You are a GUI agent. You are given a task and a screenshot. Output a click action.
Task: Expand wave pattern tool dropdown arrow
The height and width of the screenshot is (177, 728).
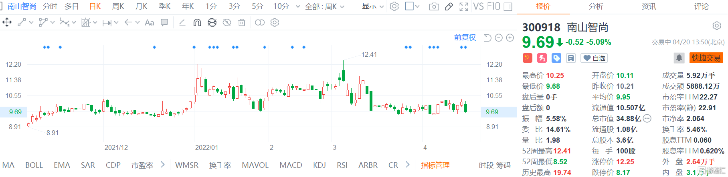pyautogui.click(x=73, y=23)
